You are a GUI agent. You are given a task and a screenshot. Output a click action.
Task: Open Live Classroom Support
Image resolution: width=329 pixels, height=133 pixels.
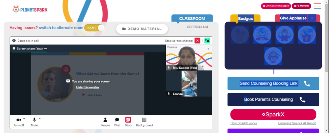click(276, 6)
